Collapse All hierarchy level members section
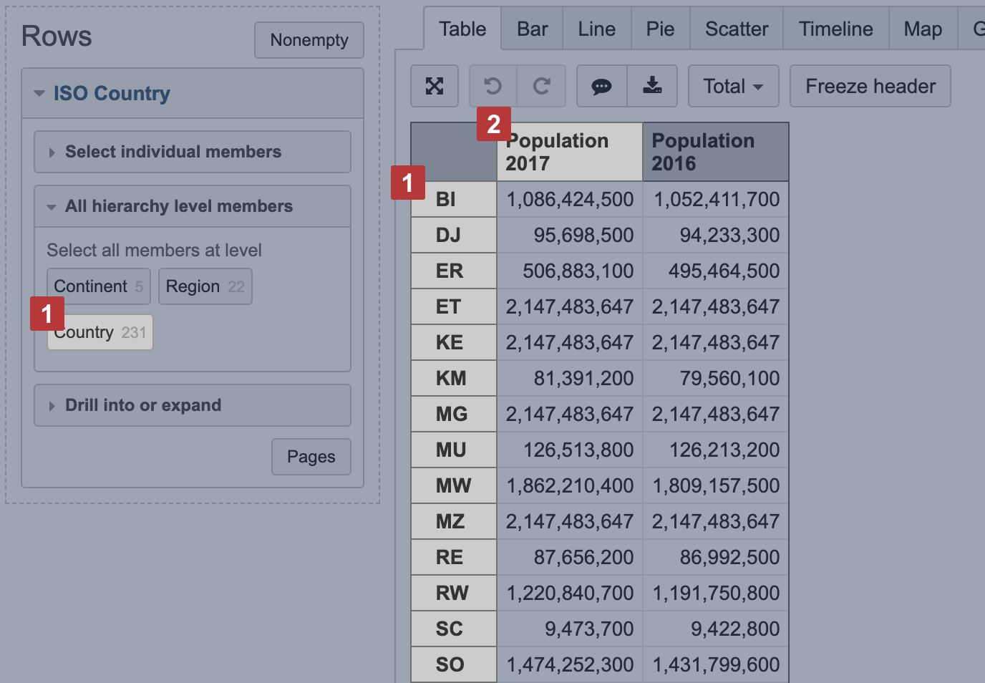This screenshot has width=985, height=683. pyautogui.click(x=178, y=206)
